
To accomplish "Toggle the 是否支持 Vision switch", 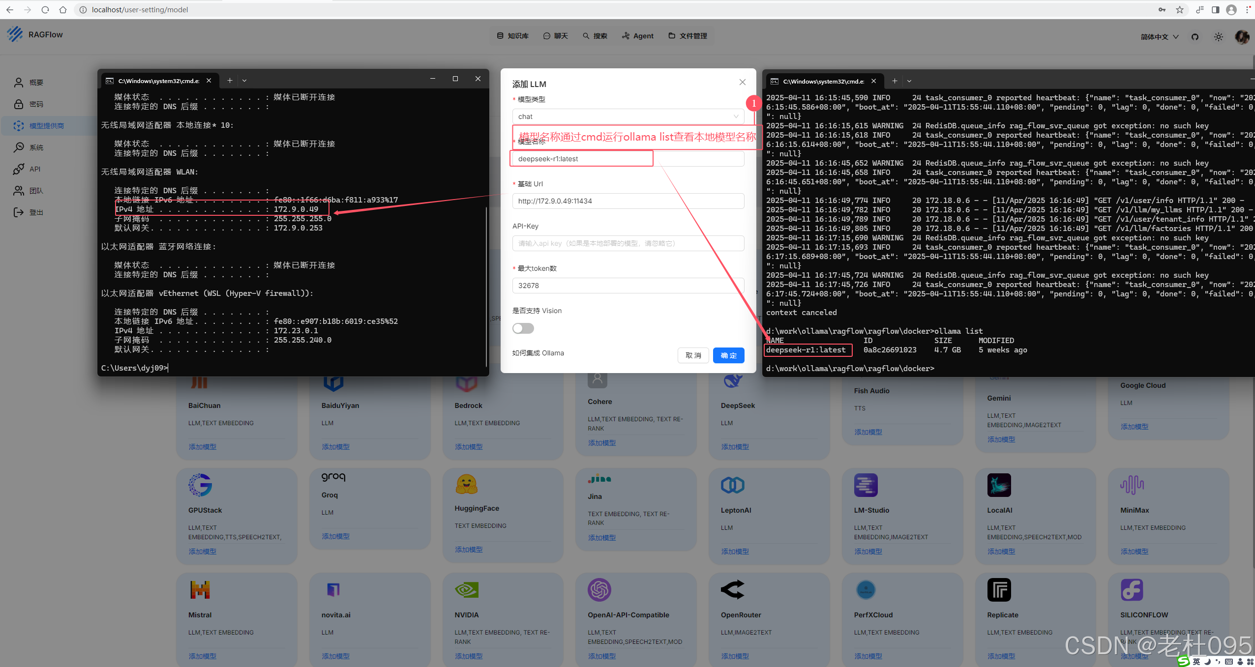I will 523,328.
